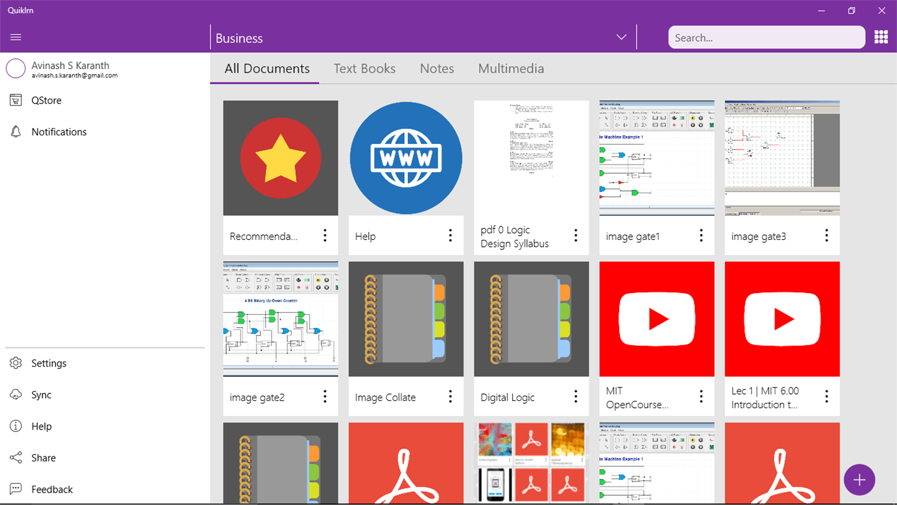Switch to the Text Books tab

[364, 69]
